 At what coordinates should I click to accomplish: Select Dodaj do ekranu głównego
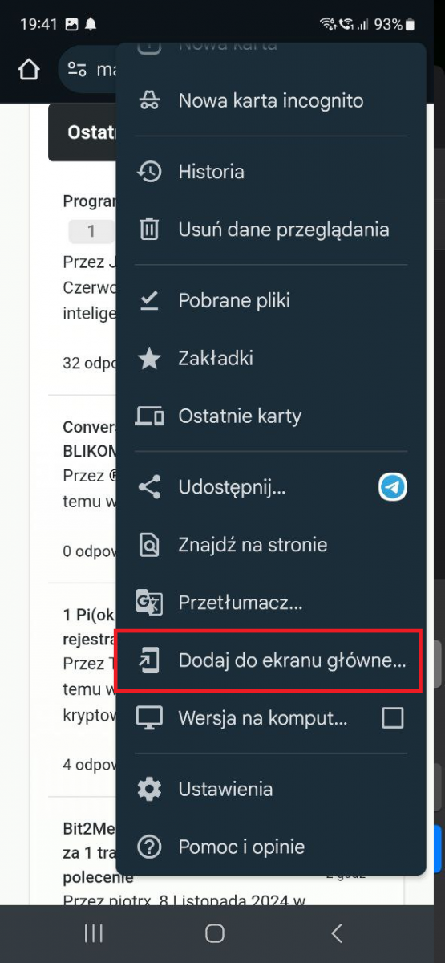[x=269, y=660]
